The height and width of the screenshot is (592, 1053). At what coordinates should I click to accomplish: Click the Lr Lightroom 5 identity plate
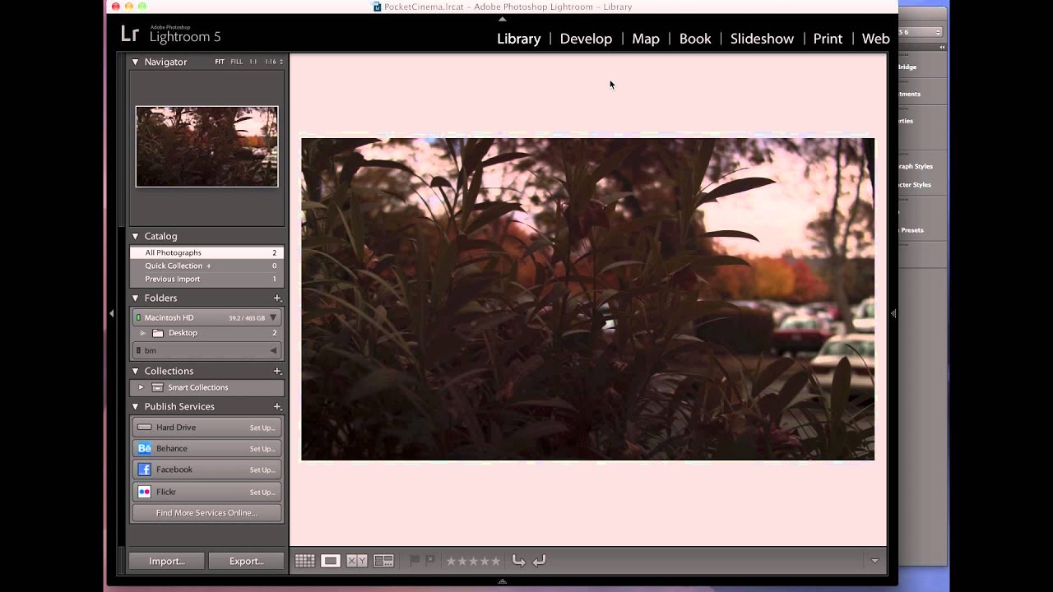170,34
